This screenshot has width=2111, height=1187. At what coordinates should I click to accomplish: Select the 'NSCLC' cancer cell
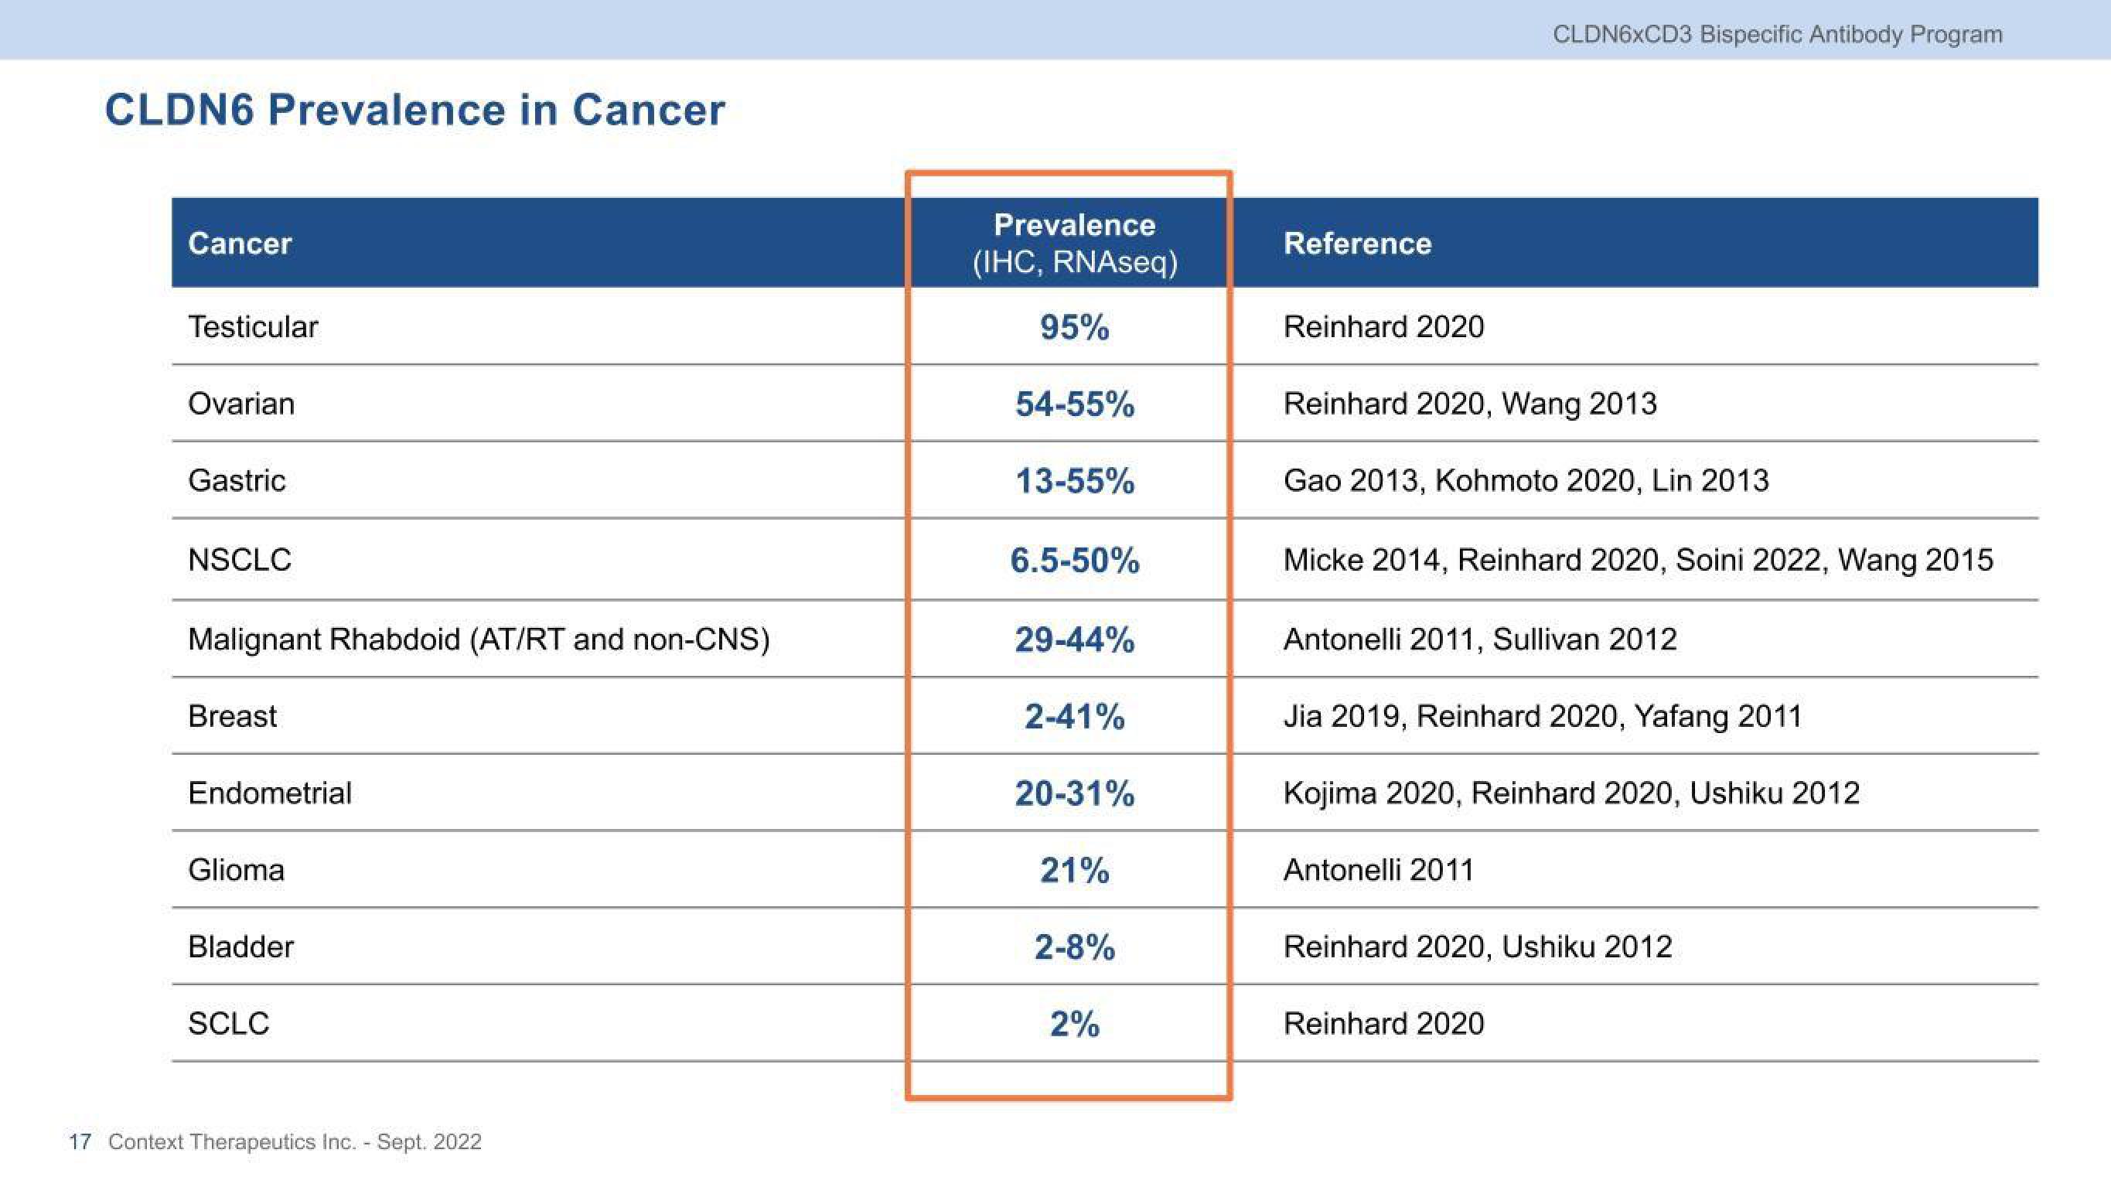click(x=239, y=560)
